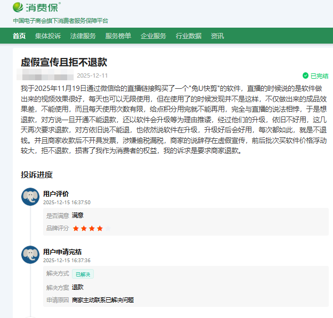Image resolution: width=333 pixels, height=318 pixels.
Task: Open the 法律服务 menu item
Action: click(83, 36)
